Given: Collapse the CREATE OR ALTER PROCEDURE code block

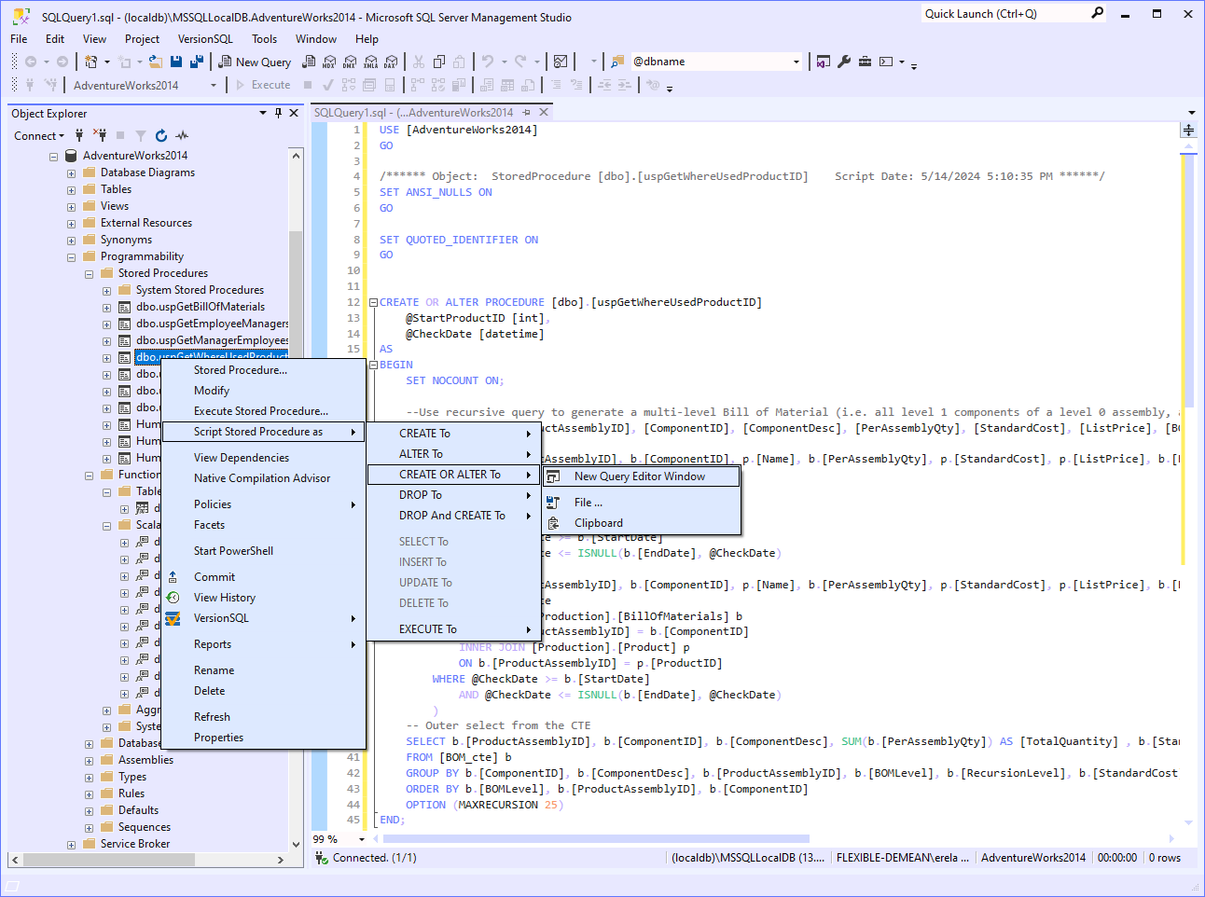Looking at the screenshot, I should point(373,303).
